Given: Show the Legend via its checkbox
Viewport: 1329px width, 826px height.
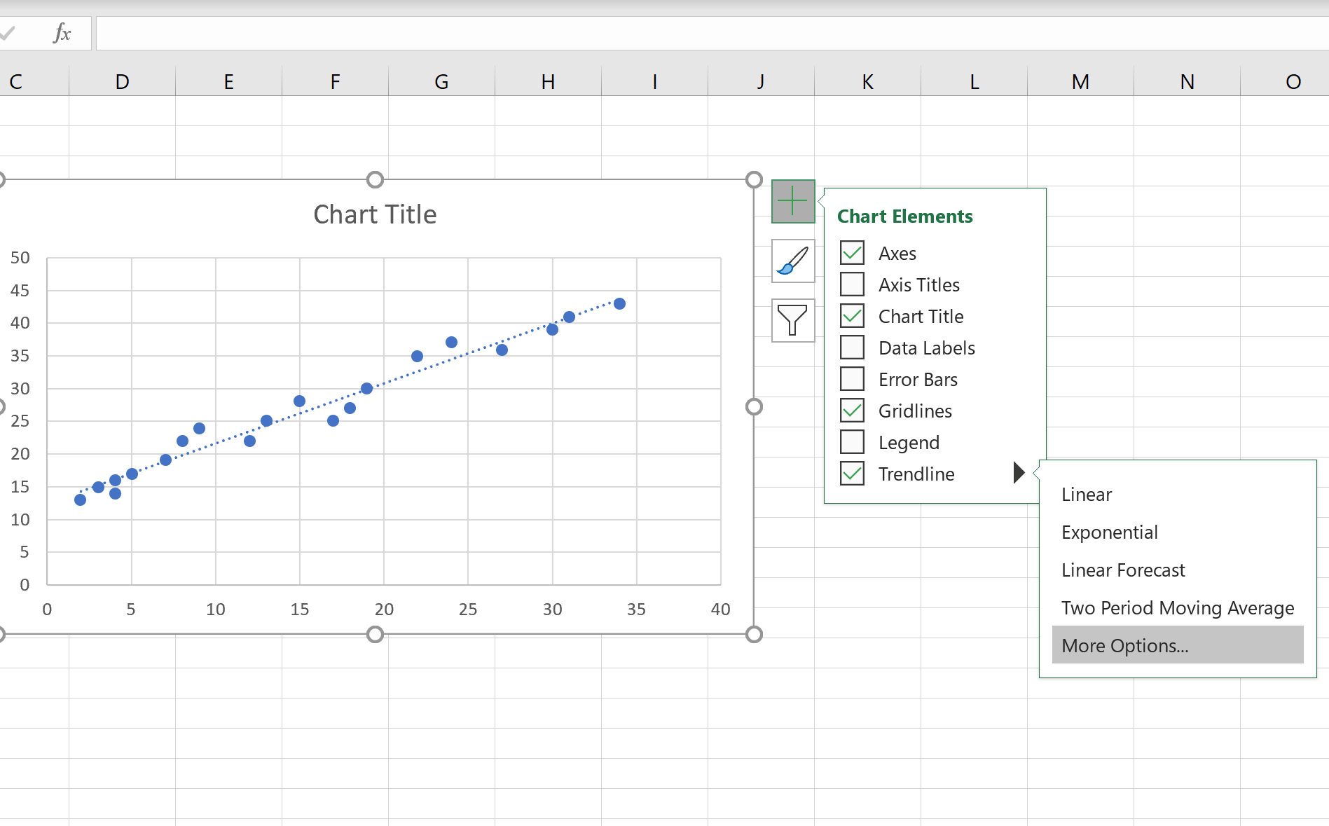Looking at the screenshot, I should click(x=852, y=441).
